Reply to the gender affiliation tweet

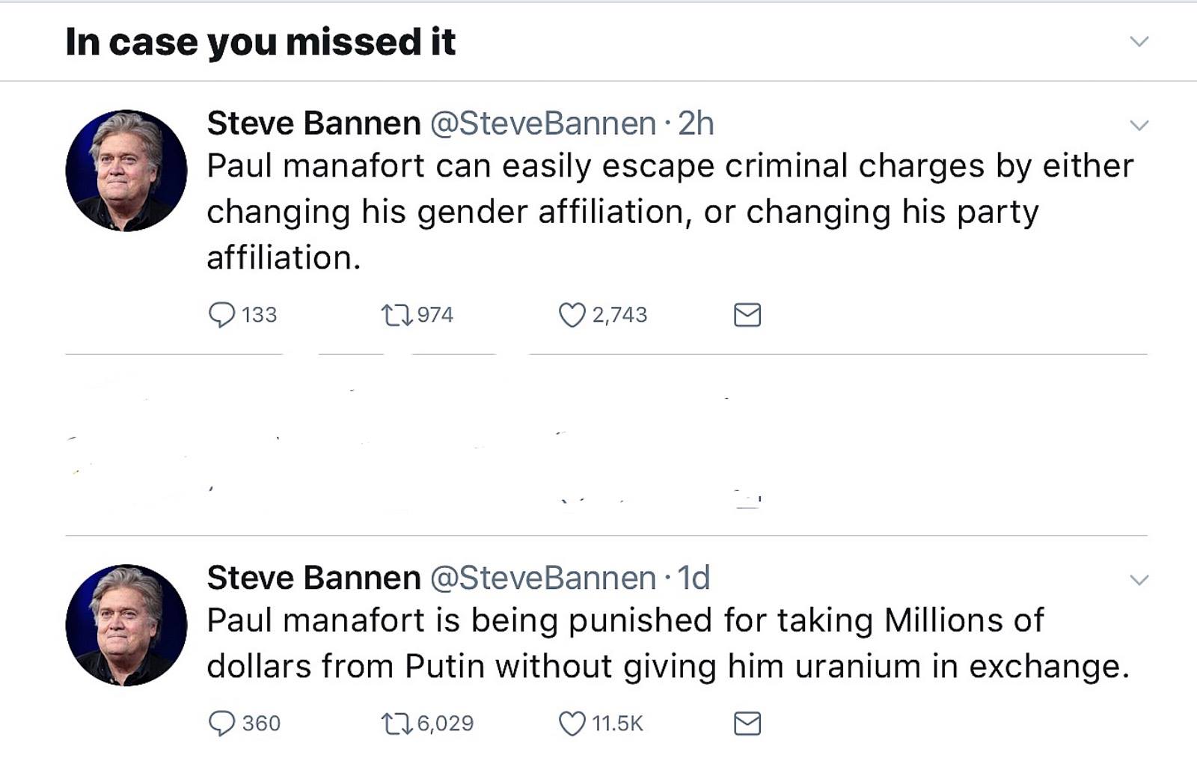click(221, 315)
